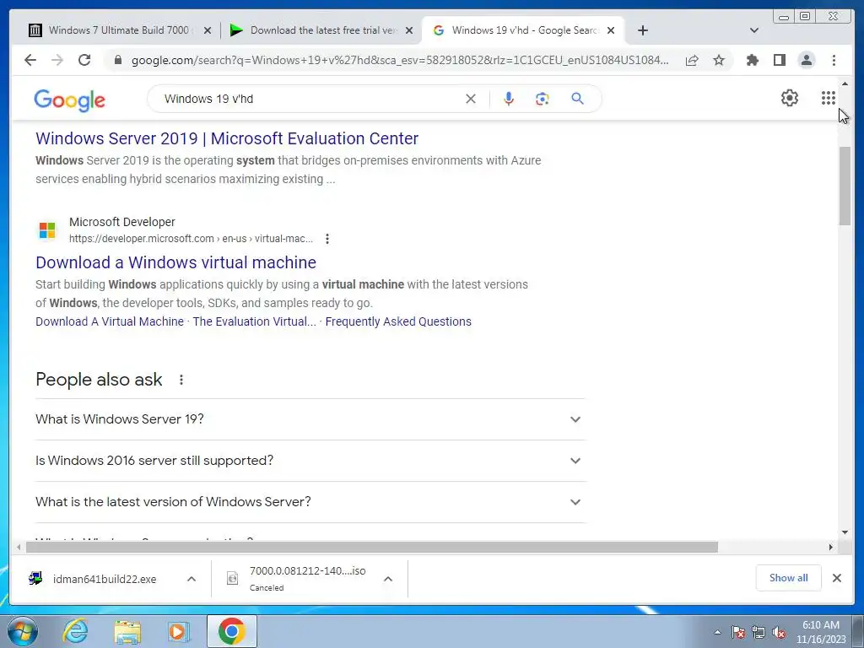This screenshot has height=648, width=864.
Task: Open Windows Server 2019 Microsoft Evaluation Center result
Action: [x=227, y=138]
